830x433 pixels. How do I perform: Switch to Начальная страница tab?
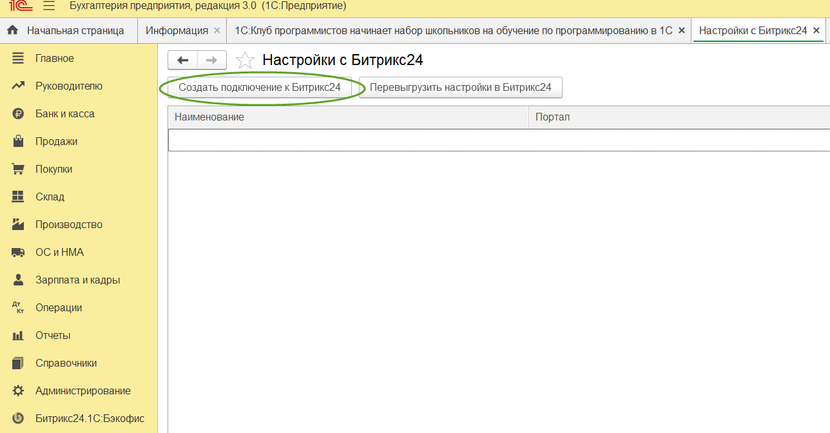69,30
